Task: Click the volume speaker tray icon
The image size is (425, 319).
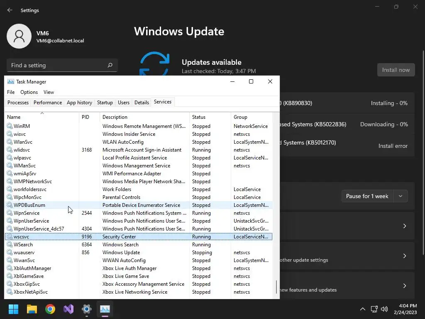Action: coord(384,309)
